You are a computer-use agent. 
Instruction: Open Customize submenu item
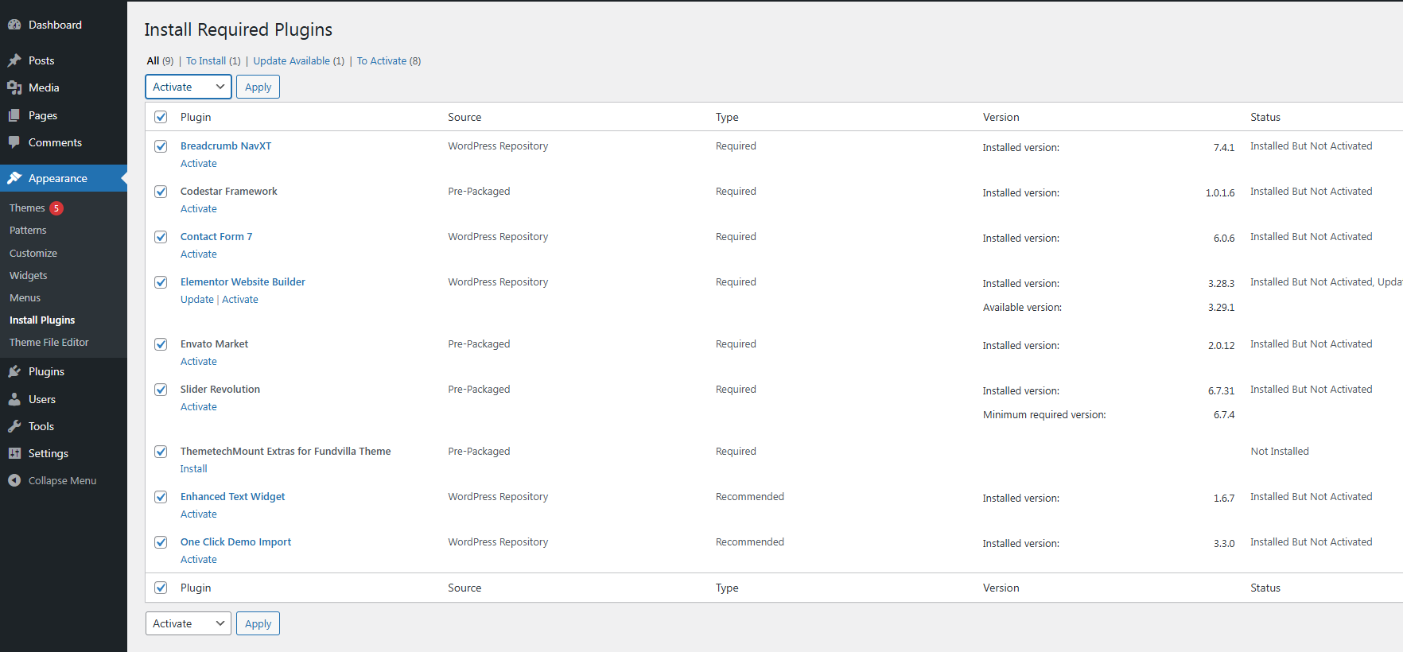(33, 253)
